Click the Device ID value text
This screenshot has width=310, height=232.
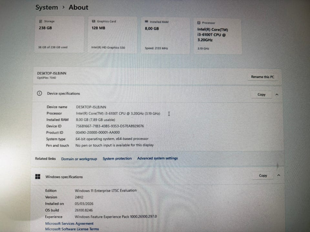[110, 126]
